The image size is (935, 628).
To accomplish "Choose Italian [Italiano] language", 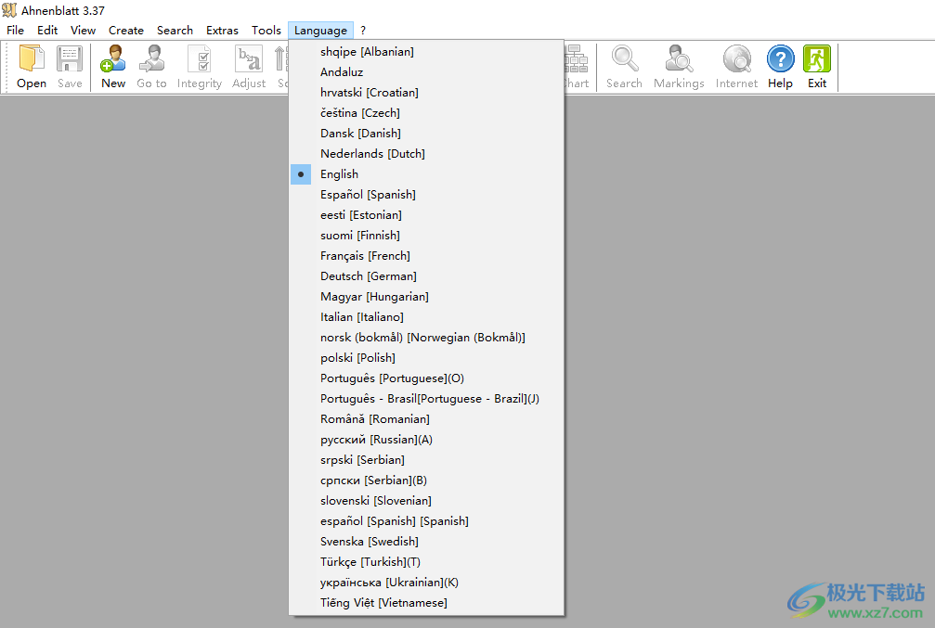I will 426,317.
